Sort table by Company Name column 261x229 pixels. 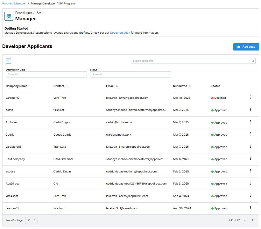click(31, 86)
